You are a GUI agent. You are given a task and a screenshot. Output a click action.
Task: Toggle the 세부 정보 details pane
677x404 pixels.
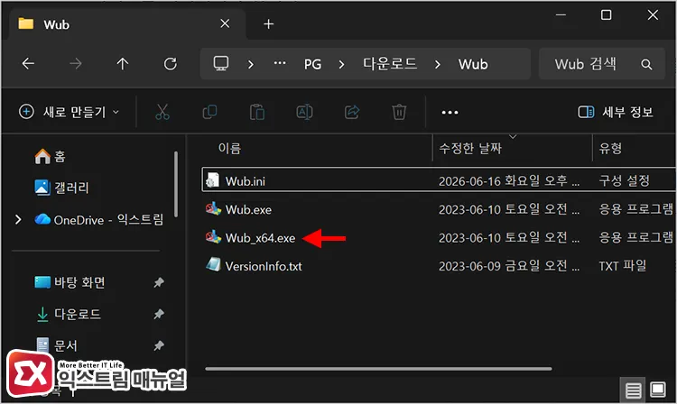tap(616, 112)
